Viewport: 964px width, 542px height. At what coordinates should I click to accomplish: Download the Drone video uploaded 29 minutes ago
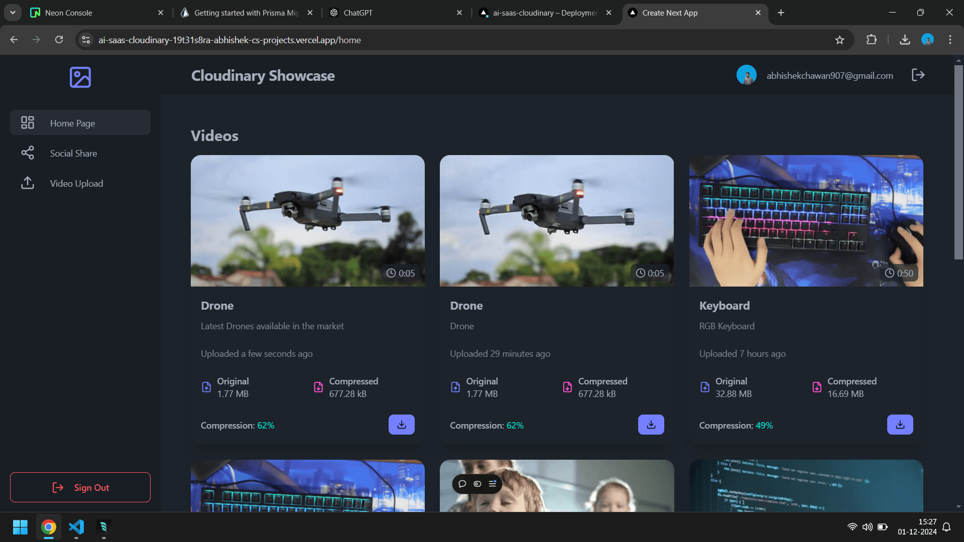pos(651,425)
